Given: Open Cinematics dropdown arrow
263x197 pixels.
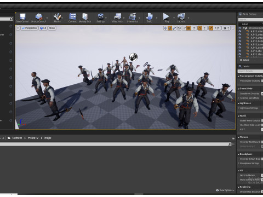Looking at the screenshot, I should [x=139, y=18].
